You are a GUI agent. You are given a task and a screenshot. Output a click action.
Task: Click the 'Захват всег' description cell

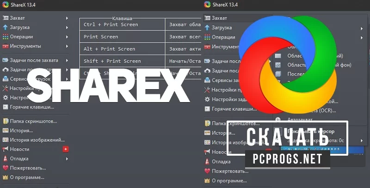(183, 37)
